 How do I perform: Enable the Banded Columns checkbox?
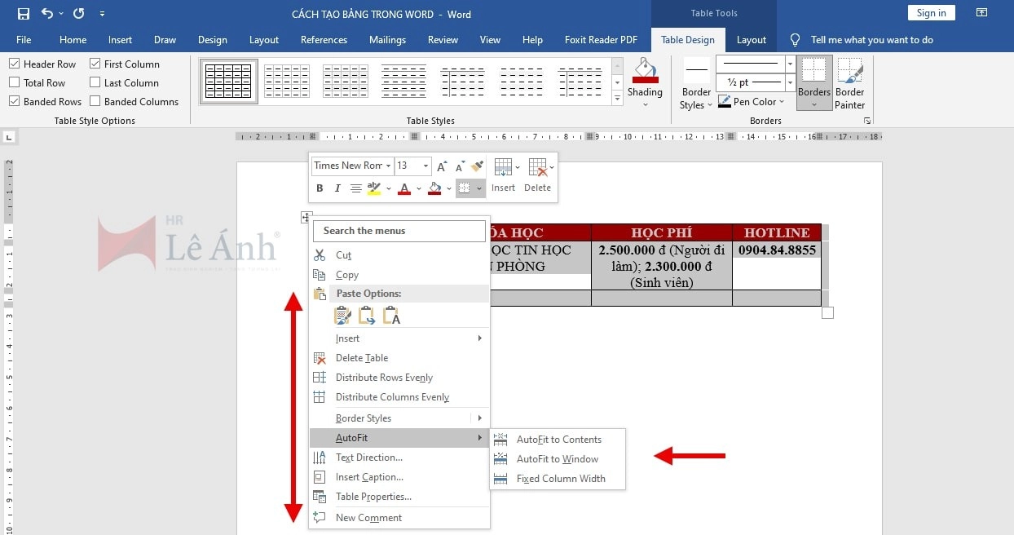(95, 101)
